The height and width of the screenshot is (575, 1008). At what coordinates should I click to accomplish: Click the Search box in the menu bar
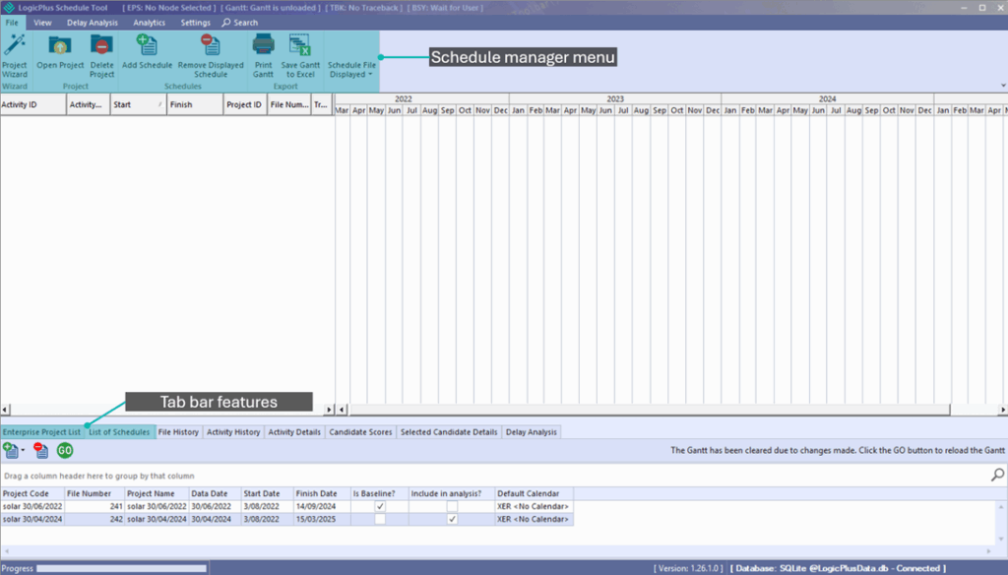coord(241,22)
